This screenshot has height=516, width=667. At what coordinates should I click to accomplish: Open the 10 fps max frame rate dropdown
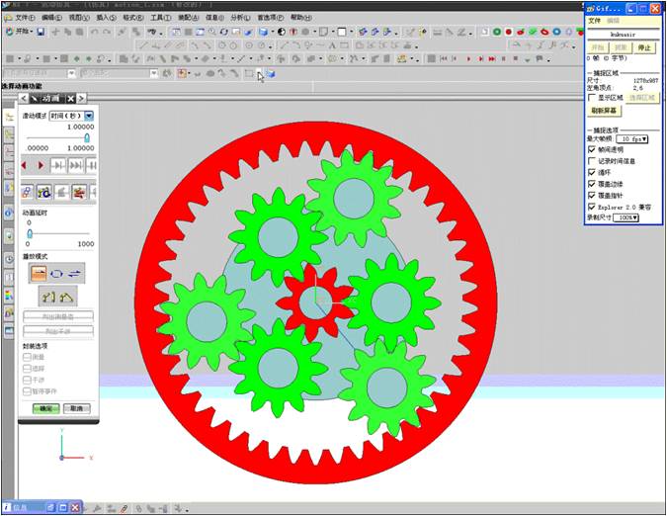click(x=631, y=139)
